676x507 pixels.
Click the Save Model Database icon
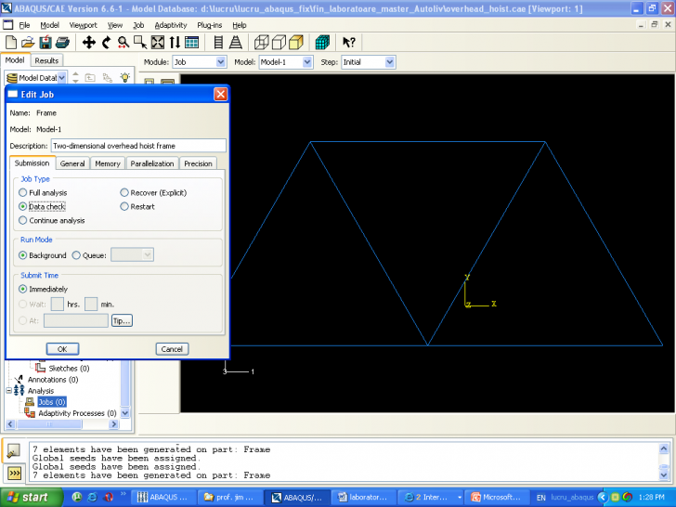[45, 43]
